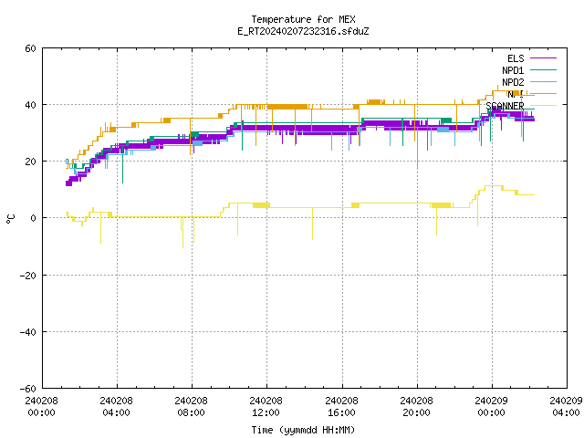
Task: Click the y-axis label 40
Action: (x=30, y=105)
